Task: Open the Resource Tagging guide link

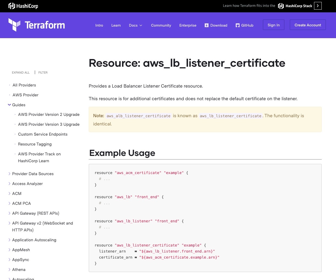Action: click(x=35, y=144)
